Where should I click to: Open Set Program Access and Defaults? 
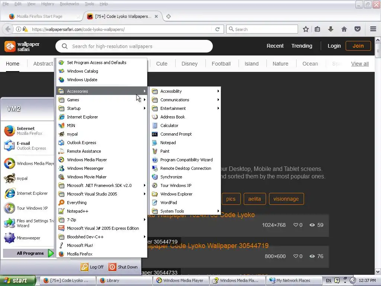click(x=102, y=63)
